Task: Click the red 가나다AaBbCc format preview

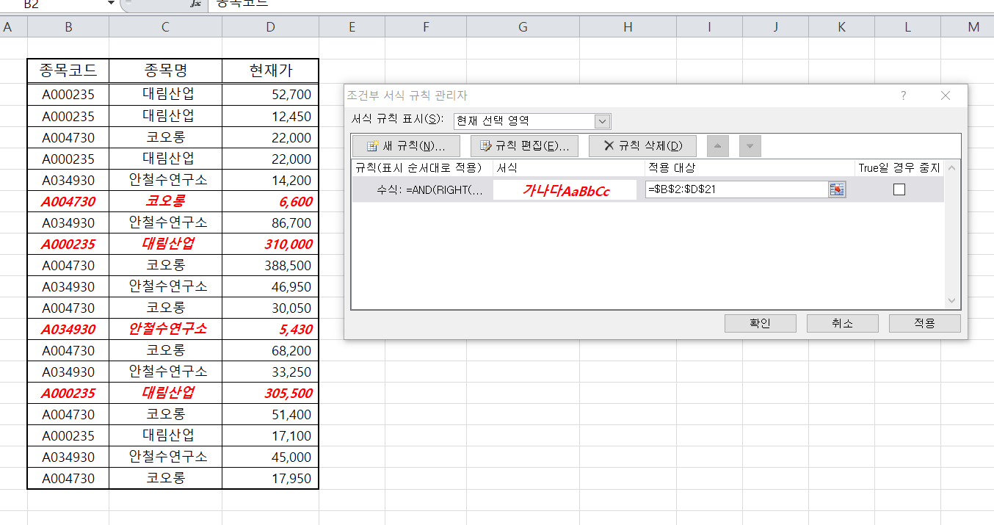Action: tap(565, 190)
